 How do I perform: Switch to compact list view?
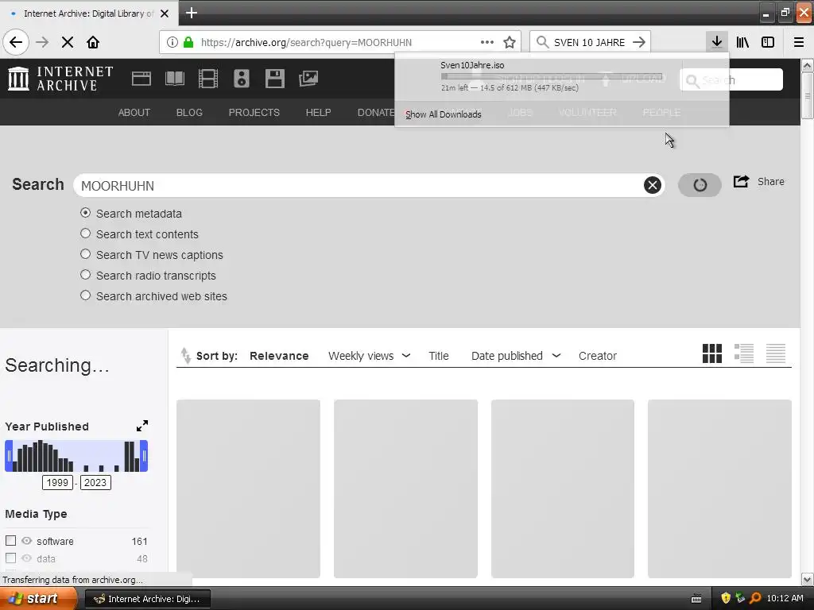[776, 353]
